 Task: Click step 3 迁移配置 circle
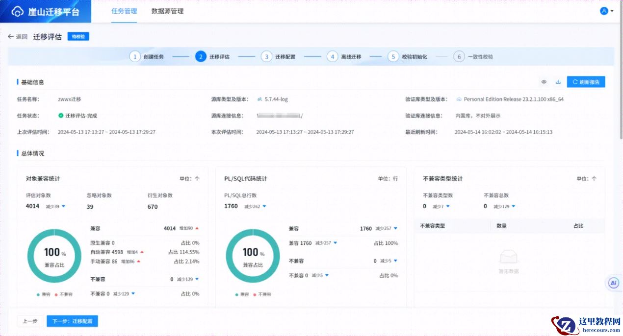[x=266, y=57]
